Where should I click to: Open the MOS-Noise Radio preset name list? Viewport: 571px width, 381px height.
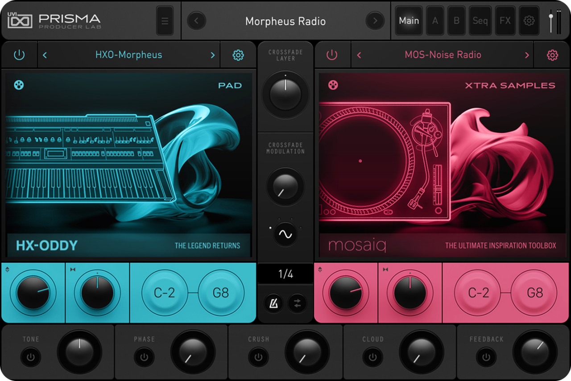(443, 55)
